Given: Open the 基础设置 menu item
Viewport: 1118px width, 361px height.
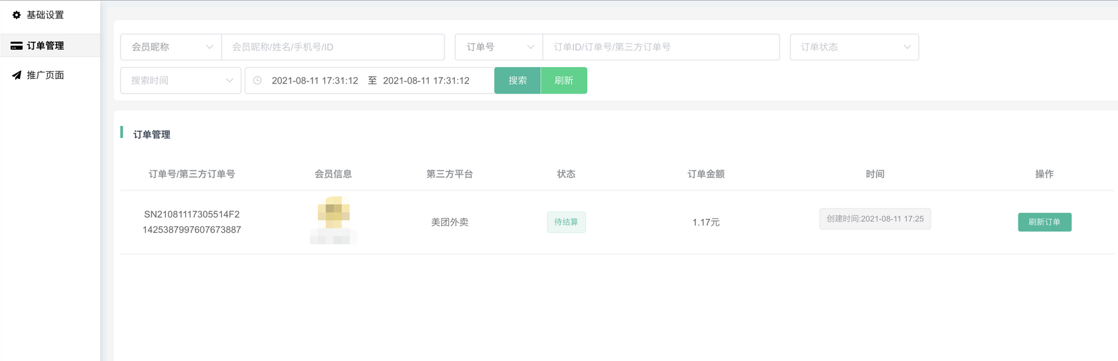Looking at the screenshot, I should pos(50,15).
